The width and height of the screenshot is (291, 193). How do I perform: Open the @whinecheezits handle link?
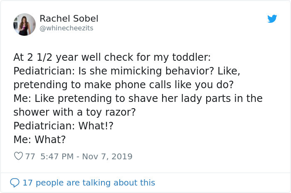click(x=67, y=28)
